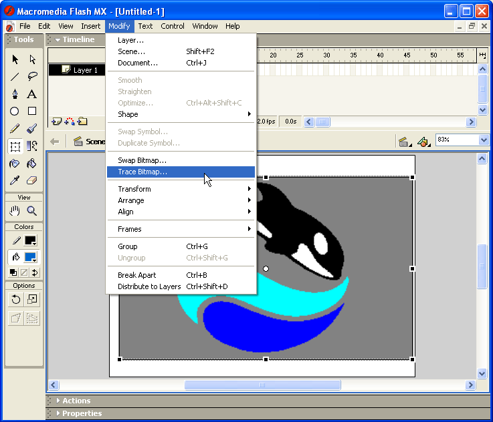This screenshot has height=422, width=493.
Task: Open the 83% zoom dropdown
Action: pyautogui.click(x=484, y=140)
